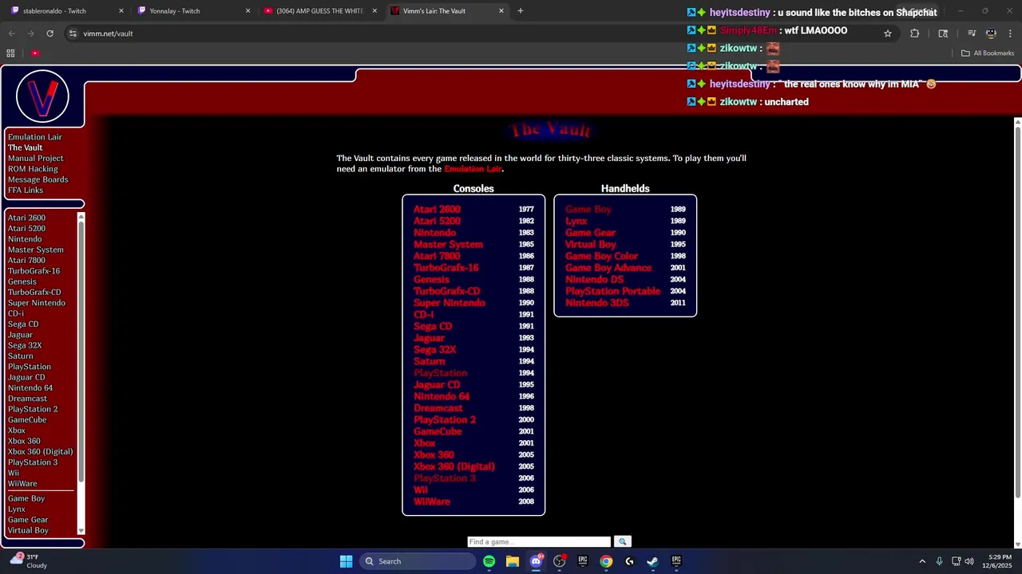
Task: Reload the current page
Action: click(x=50, y=33)
